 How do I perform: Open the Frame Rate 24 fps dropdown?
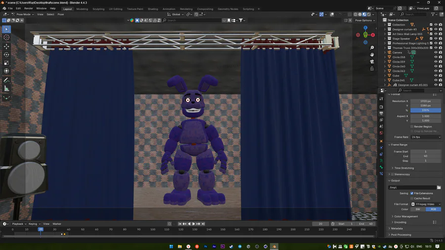pyautogui.click(x=426, y=137)
